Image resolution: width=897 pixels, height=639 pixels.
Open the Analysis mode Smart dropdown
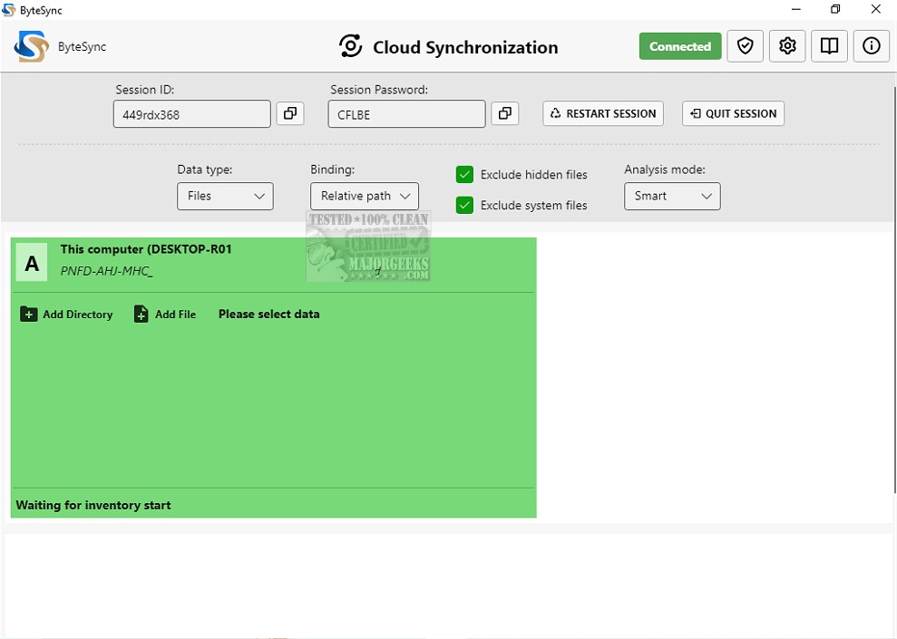pos(671,196)
